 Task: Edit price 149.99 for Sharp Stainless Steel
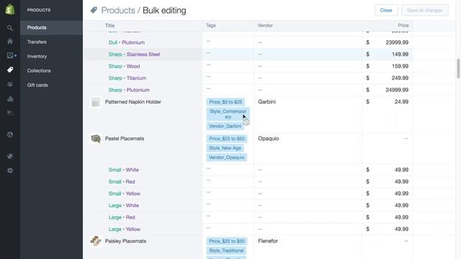point(388,55)
